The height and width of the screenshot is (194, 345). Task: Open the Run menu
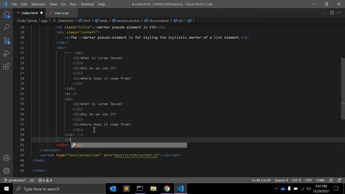73,4
